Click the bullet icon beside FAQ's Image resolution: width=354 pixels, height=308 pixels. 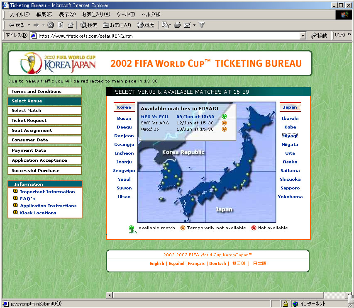click(15, 198)
